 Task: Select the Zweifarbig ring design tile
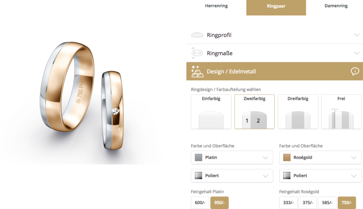(x=254, y=111)
